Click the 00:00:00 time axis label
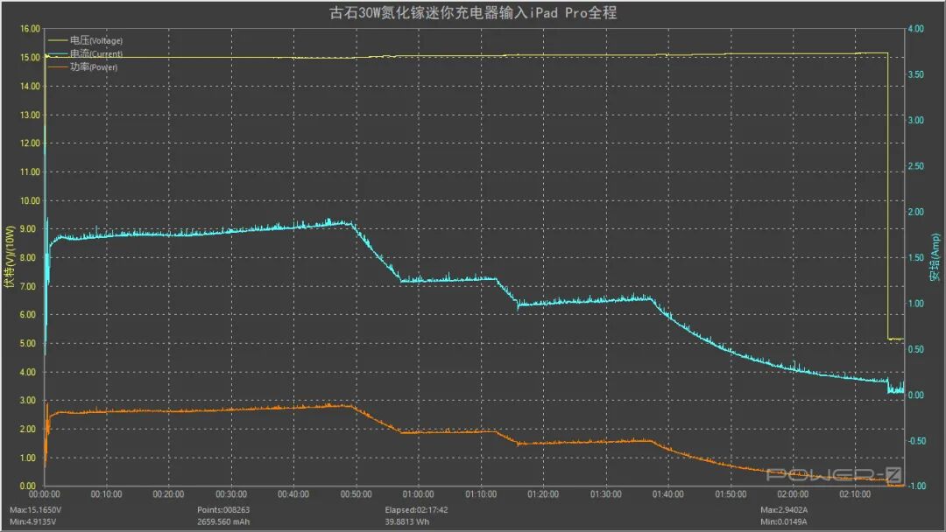 (45, 494)
